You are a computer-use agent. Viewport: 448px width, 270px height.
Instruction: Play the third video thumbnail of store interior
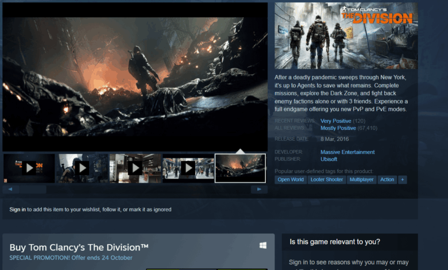[x=135, y=168]
